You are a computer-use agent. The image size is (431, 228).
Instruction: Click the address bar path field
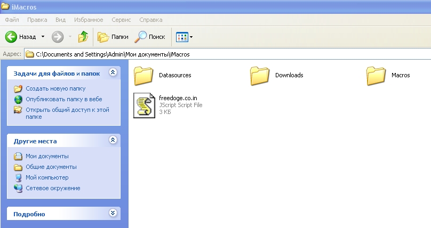(x=213, y=54)
